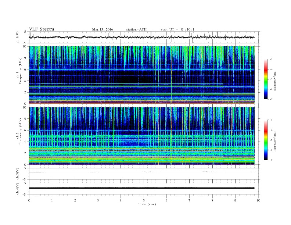
Task: Click the "ch.4(V)" axis label
Action: coord(17,189)
